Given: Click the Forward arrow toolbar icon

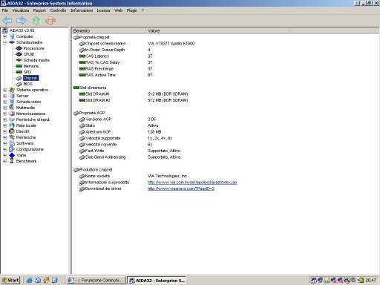Looking at the screenshot, I should 22,20.
